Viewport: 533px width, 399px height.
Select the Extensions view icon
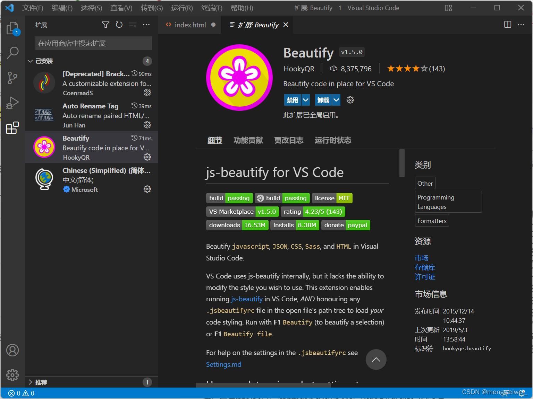[12, 128]
